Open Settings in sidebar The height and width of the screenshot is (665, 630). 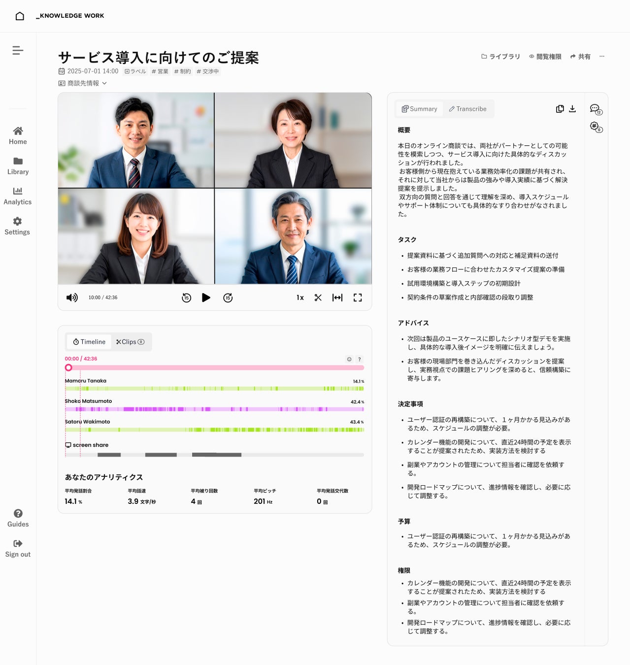18,226
